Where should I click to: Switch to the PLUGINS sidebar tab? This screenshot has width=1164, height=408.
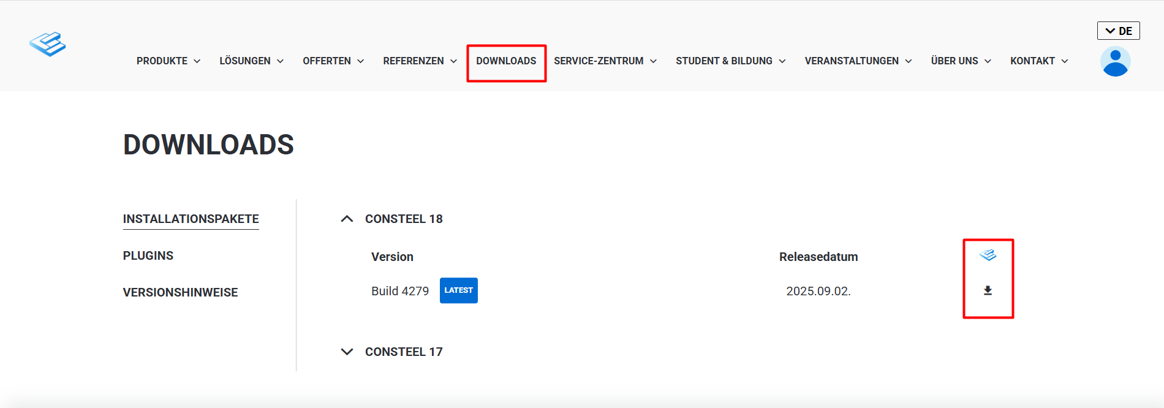click(148, 256)
